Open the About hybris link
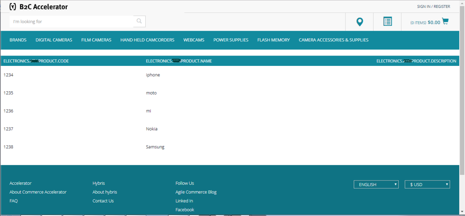This screenshot has width=465, height=216. [x=105, y=192]
